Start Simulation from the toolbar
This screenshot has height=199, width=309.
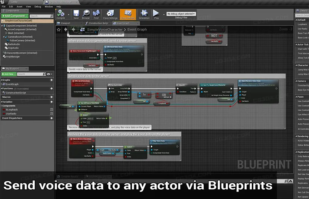click(144, 15)
